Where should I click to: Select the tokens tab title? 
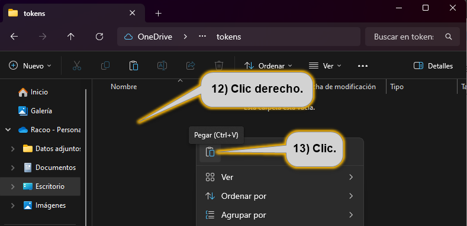pos(34,14)
